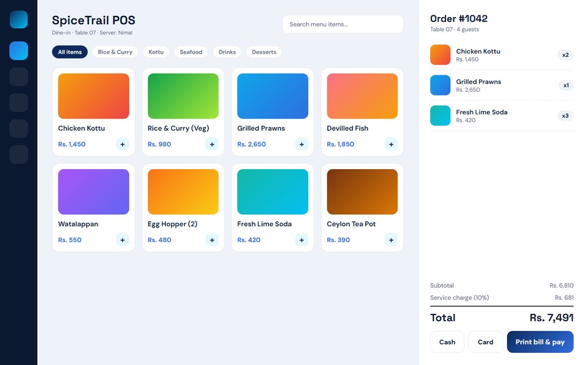
Task: Add Ceylon Tea Pot with plus icon
Action: pos(391,240)
